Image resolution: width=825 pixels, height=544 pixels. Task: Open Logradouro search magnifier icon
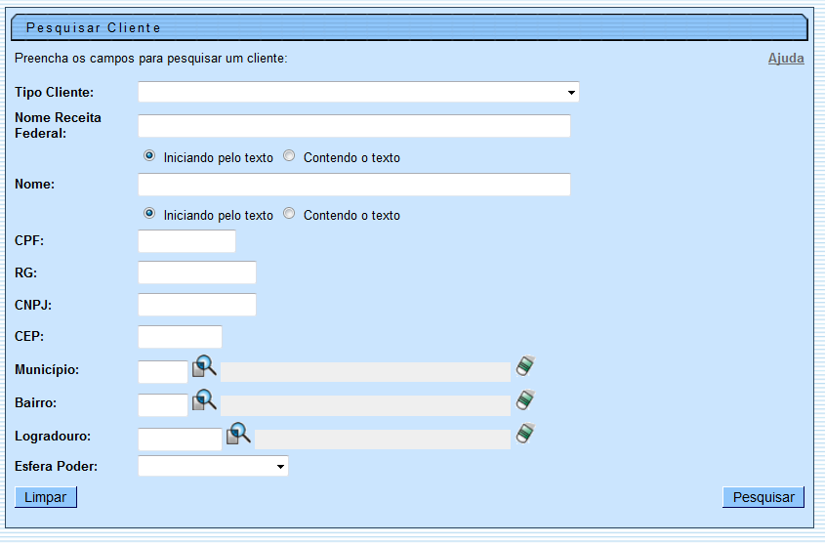(x=238, y=434)
